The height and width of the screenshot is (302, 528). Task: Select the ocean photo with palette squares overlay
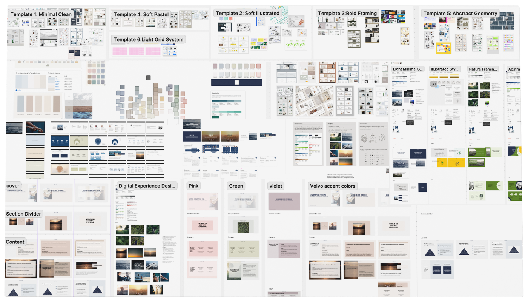pyautogui.click(x=78, y=106)
